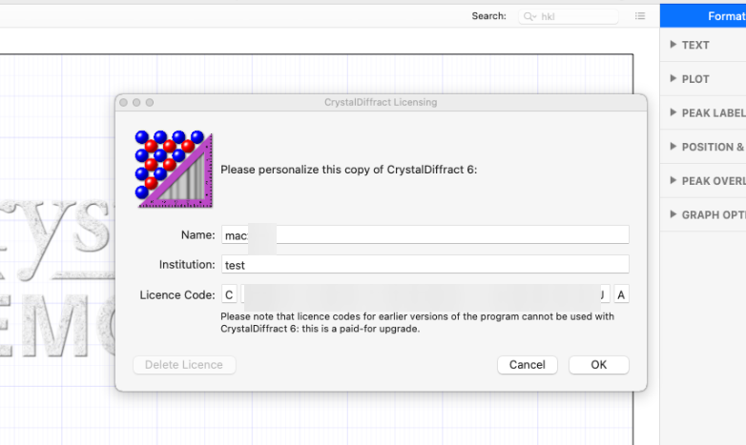Expand the POSITION & section
746x445 pixels.
673,147
